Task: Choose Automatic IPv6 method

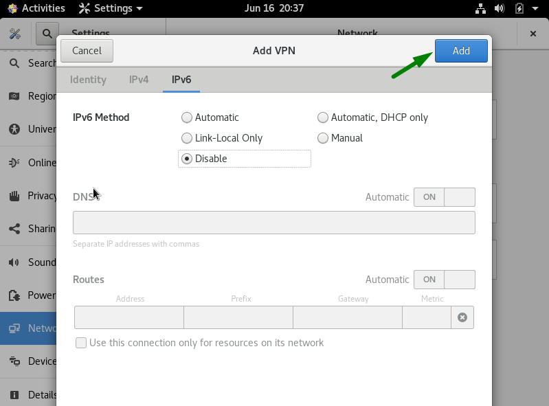Action: (x=210, y=117)
